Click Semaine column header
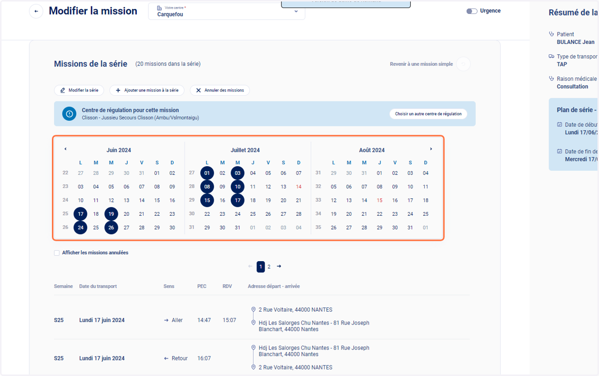The image size is (599, 376). (x=63, y=287)
